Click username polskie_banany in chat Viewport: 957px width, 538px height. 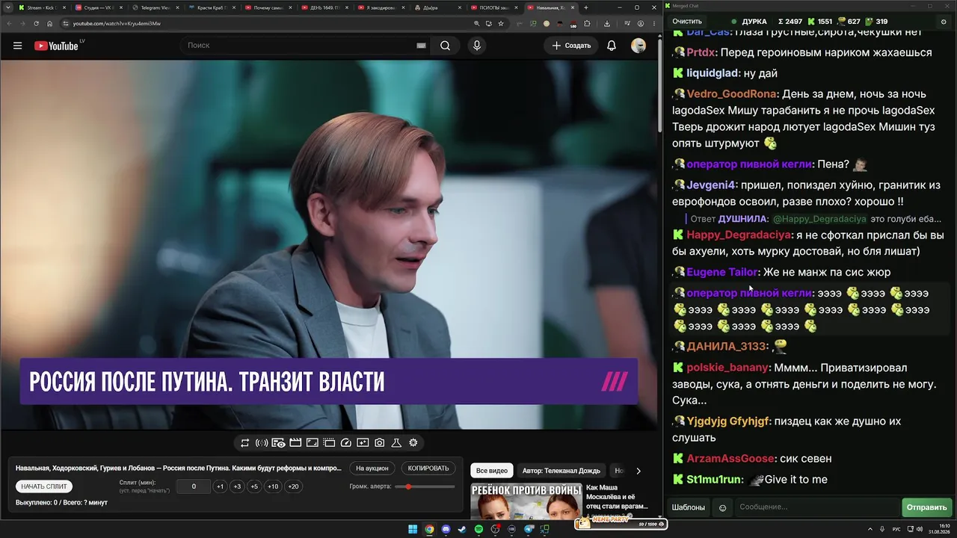[727, 368]
